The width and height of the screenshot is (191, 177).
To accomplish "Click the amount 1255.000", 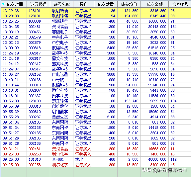I will click(x=158, y=106).
